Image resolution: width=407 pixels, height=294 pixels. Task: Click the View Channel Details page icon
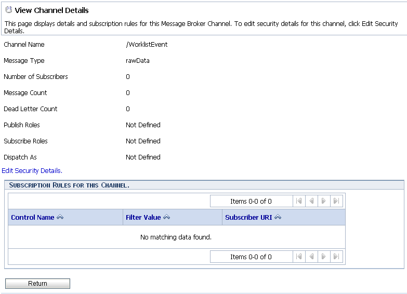click(x=9, y=10)
